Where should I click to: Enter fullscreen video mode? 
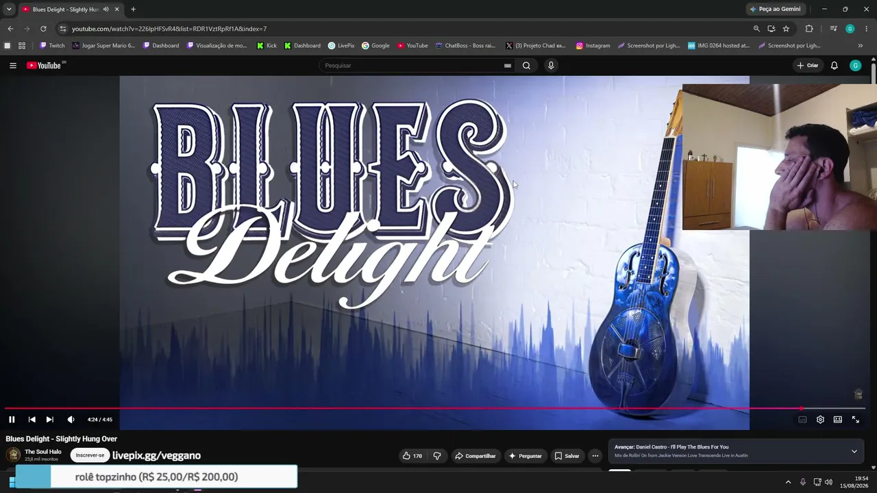[855, 420]
